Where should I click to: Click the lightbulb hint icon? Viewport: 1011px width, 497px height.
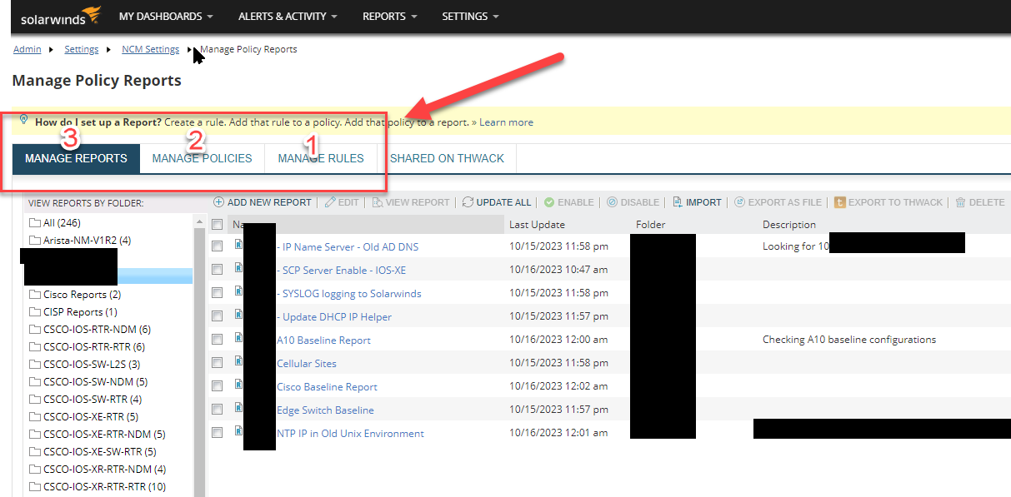pos(23,120)
